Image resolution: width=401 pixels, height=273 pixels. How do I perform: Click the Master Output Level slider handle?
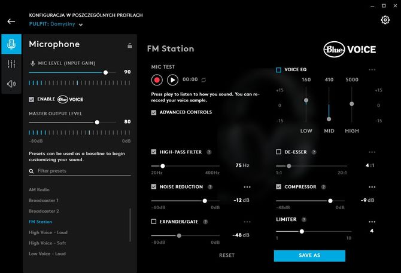click(x=97, y=122)
